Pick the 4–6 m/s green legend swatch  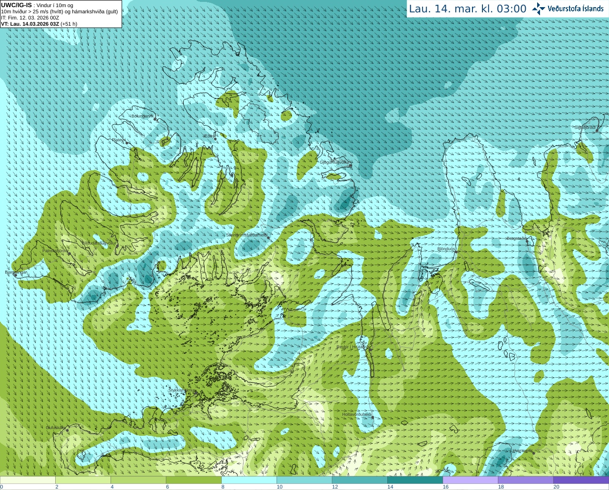138,480
